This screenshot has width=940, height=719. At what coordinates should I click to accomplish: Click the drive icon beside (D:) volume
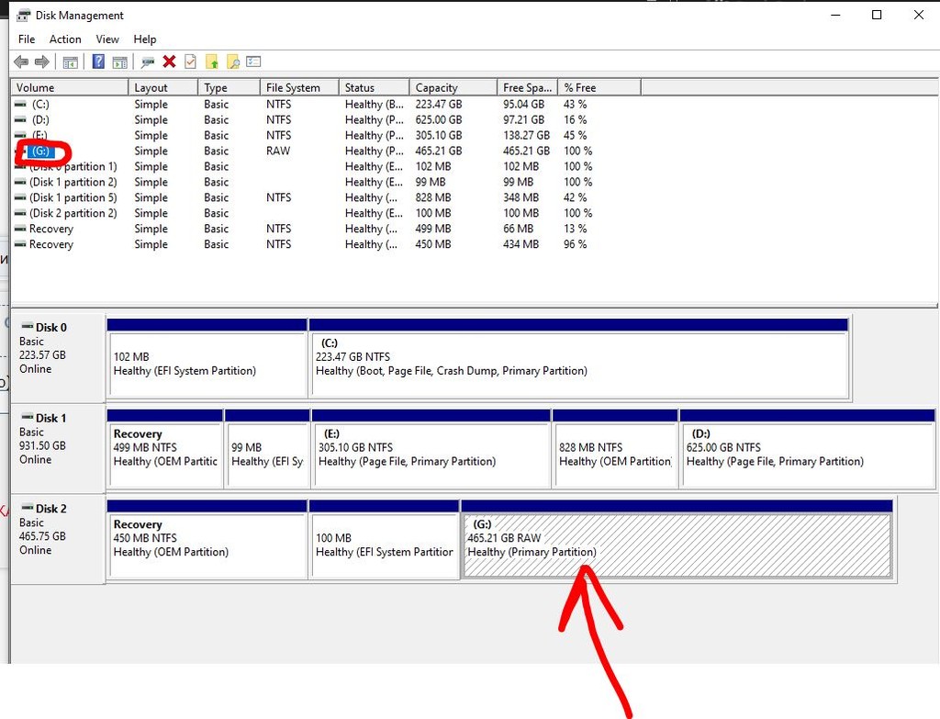[x=20, y=120]
